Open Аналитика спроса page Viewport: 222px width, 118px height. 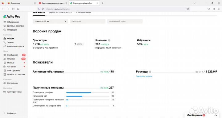tap(15, 46)
